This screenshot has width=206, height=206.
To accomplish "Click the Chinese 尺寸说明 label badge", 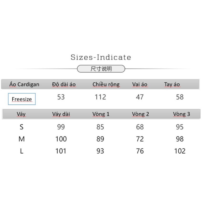I will [101, 69].
